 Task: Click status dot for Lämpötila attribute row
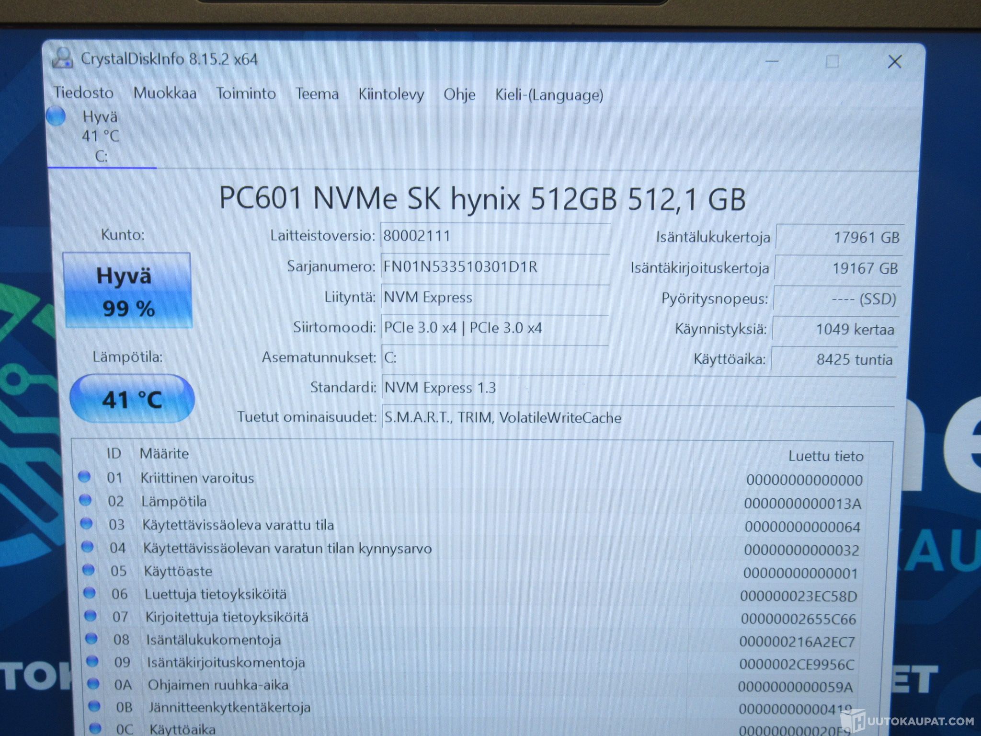pyautogui.click(x=85, y=500)
